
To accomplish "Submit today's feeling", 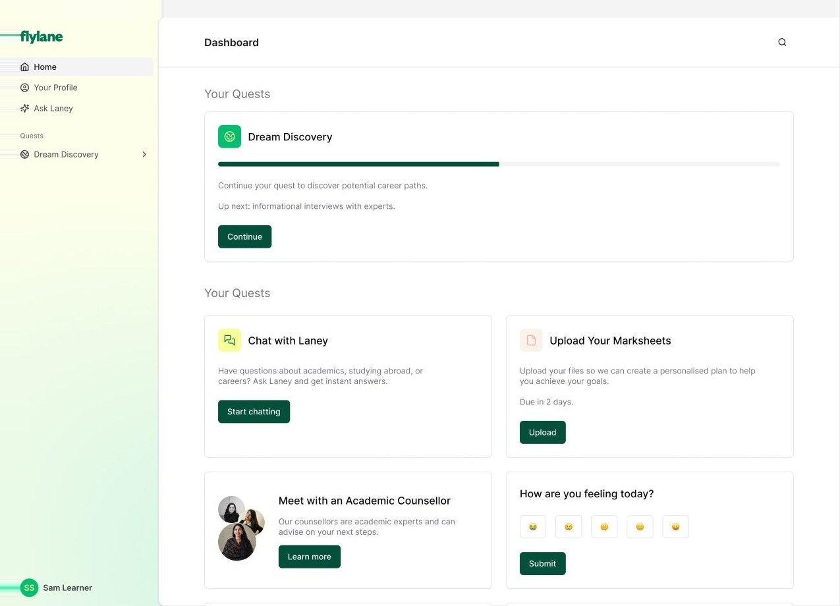I will pyautogui.click(x=542, y=563).
